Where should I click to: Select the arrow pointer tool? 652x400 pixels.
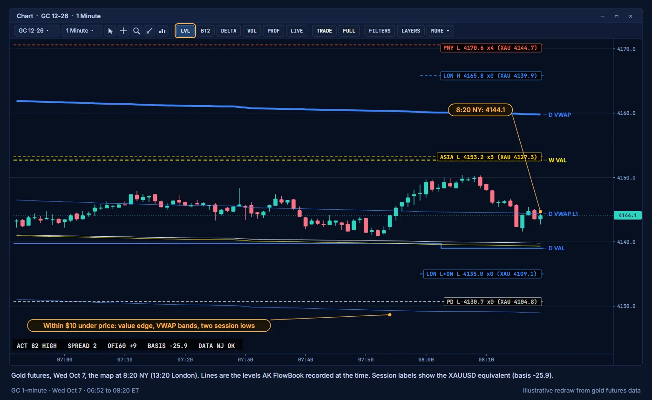[x=110, y=31]
